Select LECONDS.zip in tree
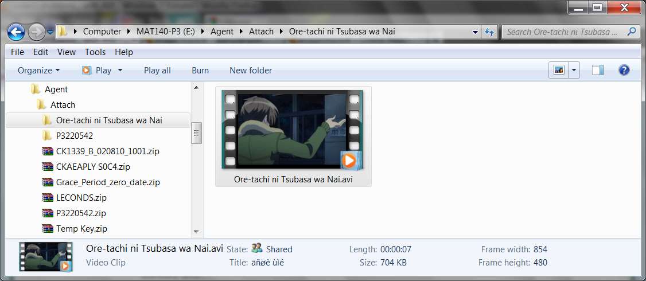The width and height of the screenshot is (646, 281). pos(81,198)
